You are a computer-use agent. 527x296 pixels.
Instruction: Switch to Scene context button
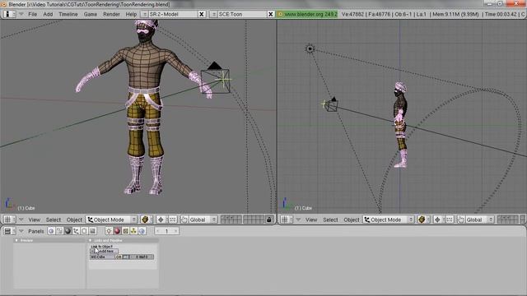point(93,231)
